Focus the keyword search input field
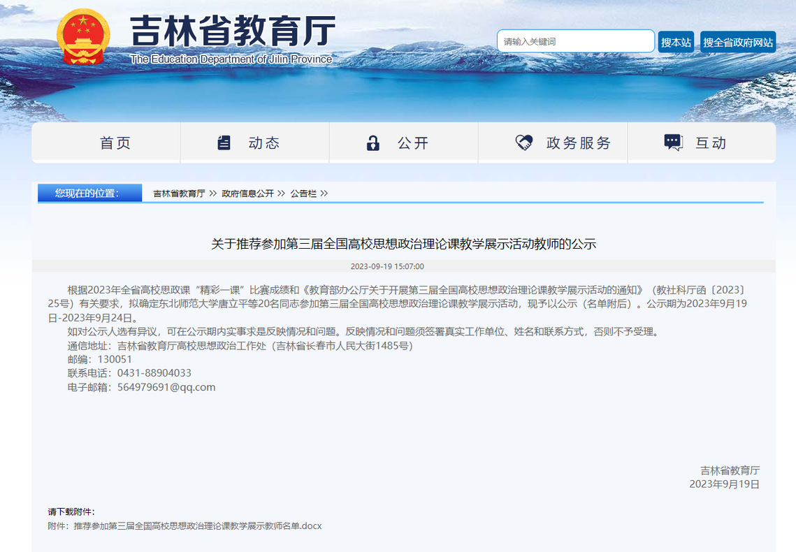The image size is (796, 552). [575, 42]
